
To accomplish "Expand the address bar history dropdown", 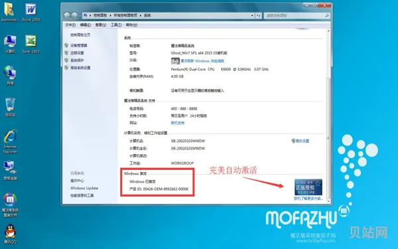I will point(252,15).
